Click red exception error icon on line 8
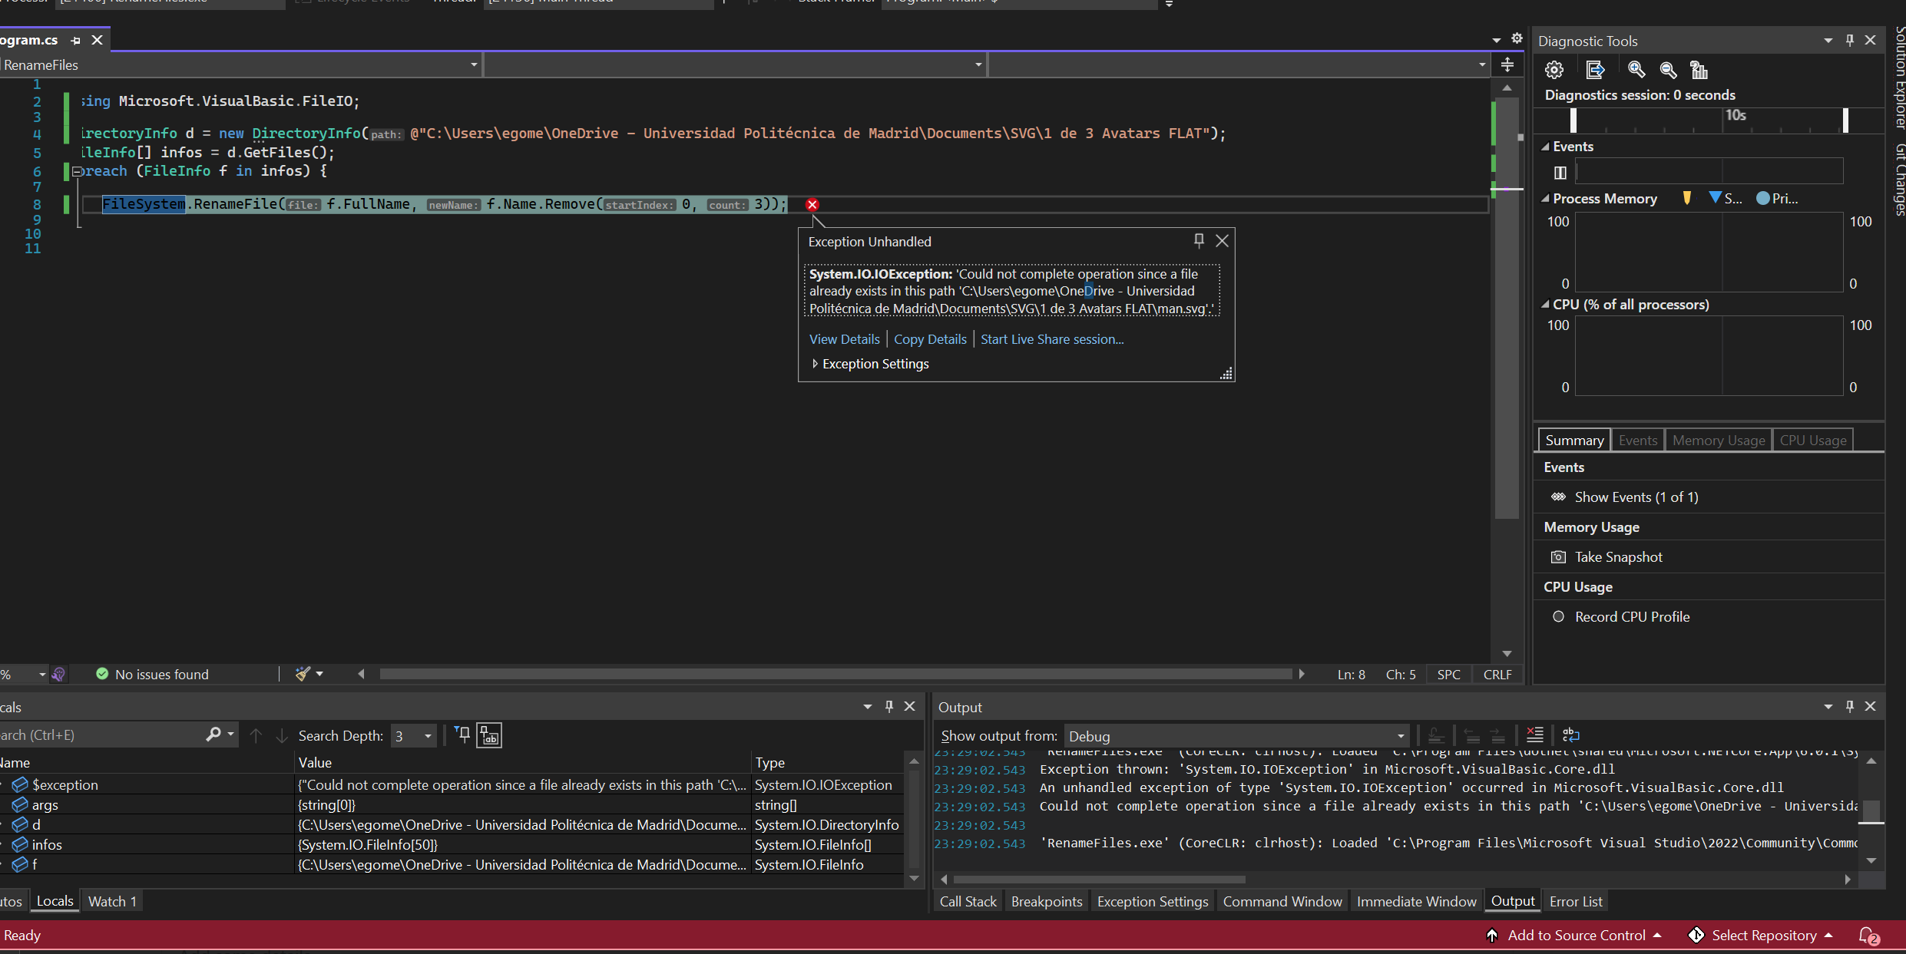Screen dimensions: 1906x954 click(x=812, y=205)
